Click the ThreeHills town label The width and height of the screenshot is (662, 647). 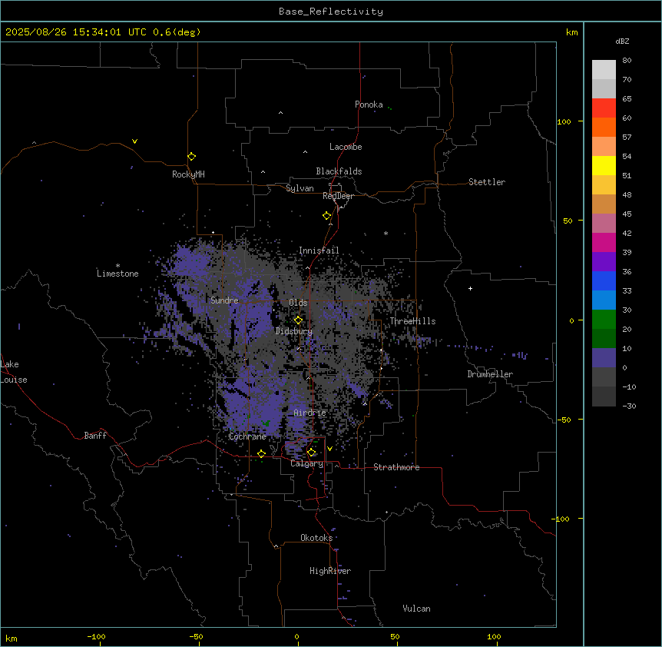coord(412,321)
